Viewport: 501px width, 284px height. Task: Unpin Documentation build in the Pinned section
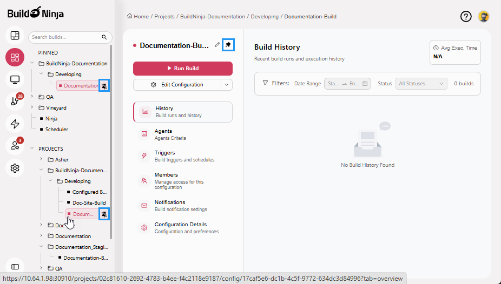(x=104, y=85)
